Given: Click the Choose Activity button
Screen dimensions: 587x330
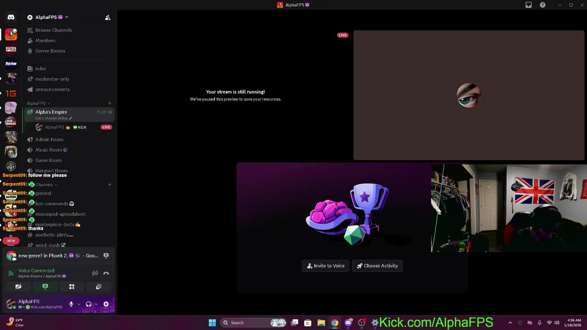Looking at the screenshot, I should [377, 266].
